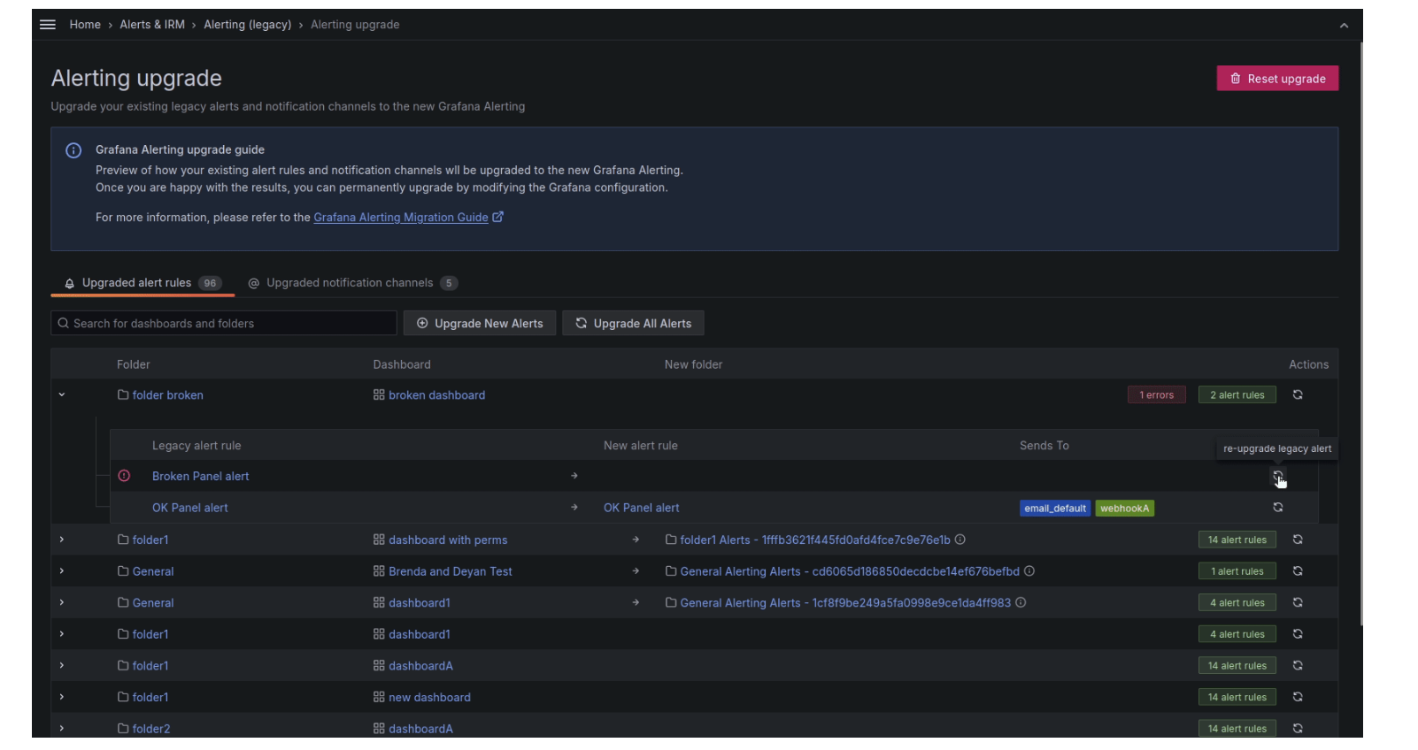Collapse the folder broken row
Screen dimensions: 1418x750
[62, 395]
